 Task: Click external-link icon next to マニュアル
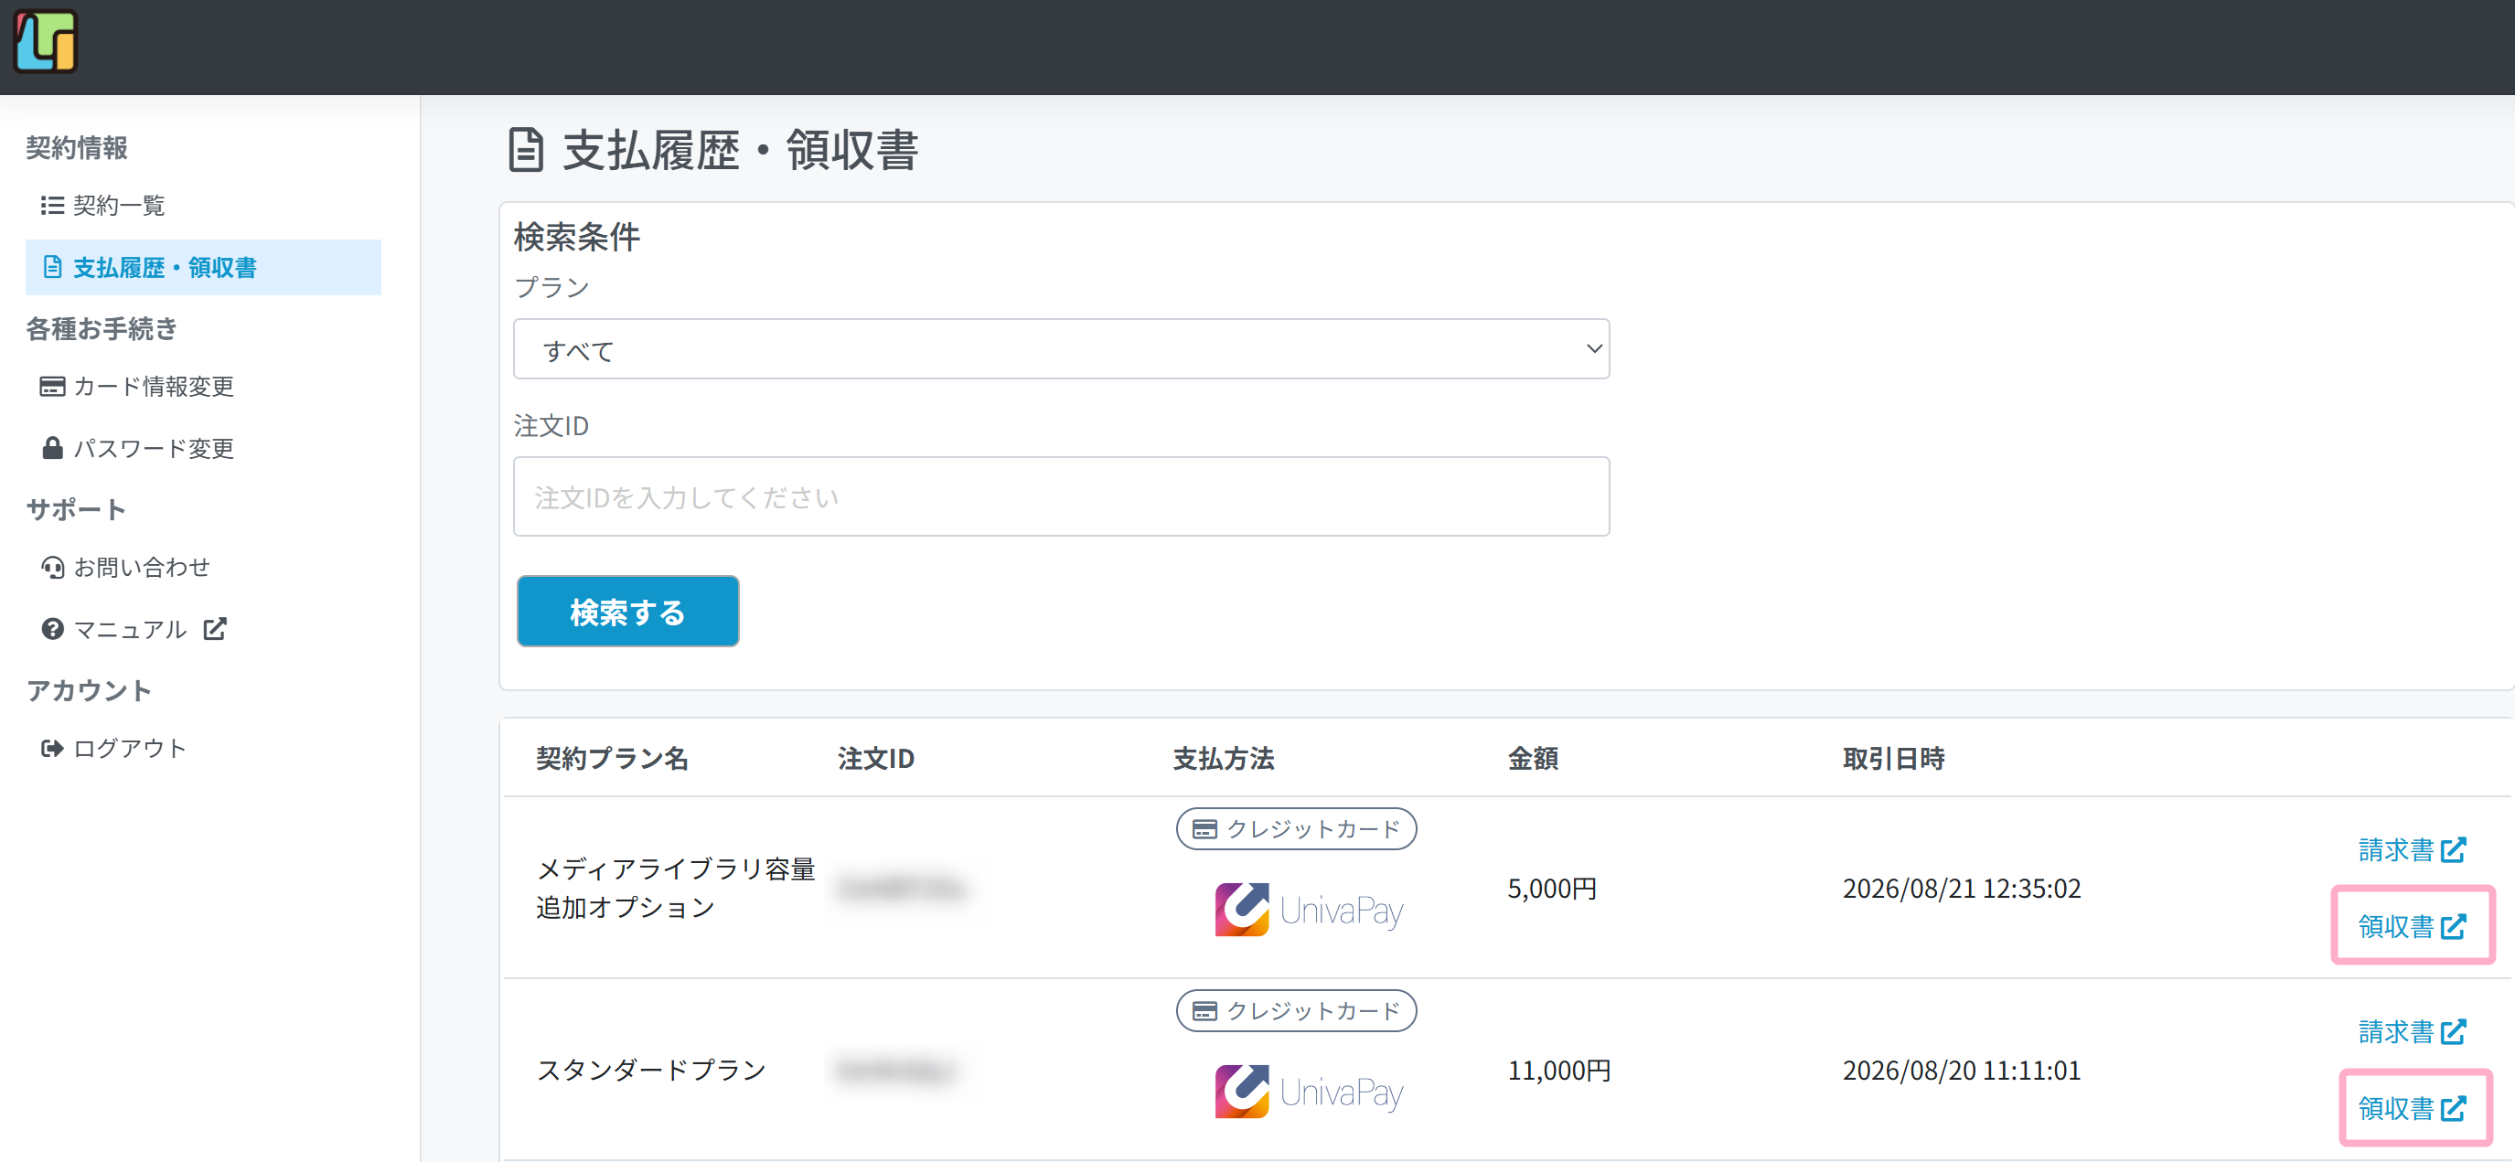215,629
